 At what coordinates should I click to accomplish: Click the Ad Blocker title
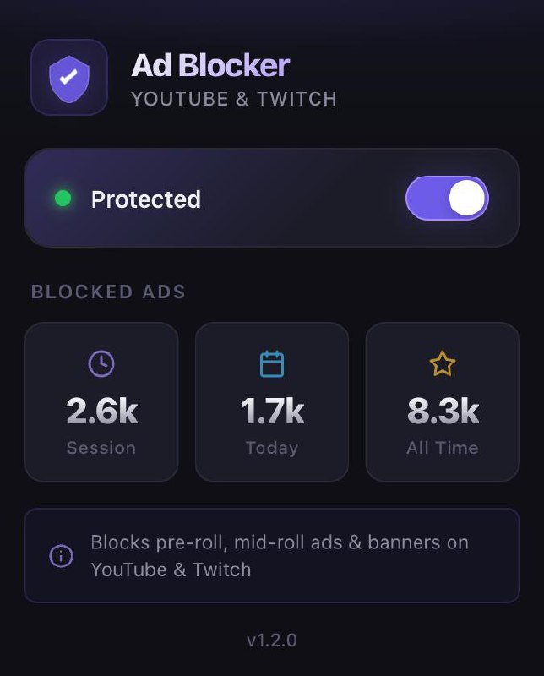click(210, 65)
